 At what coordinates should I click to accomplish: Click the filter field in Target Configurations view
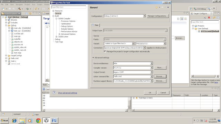(205, 22)
